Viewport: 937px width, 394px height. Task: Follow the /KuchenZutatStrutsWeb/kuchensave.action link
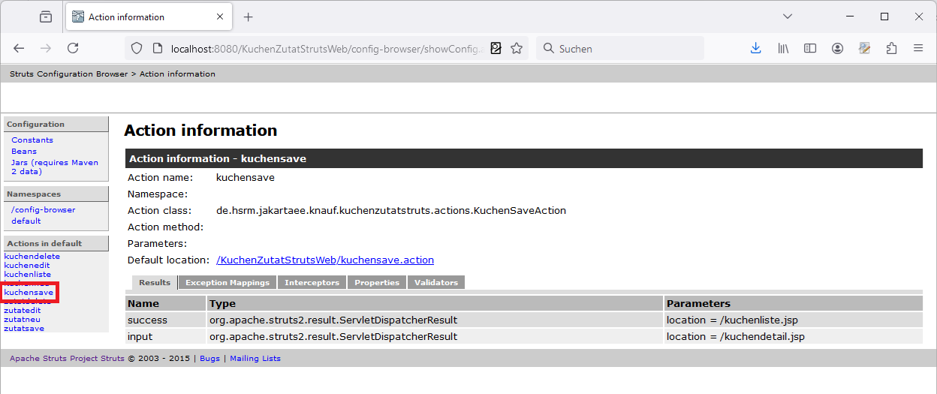pyautogui.click(x=325, y=260)
